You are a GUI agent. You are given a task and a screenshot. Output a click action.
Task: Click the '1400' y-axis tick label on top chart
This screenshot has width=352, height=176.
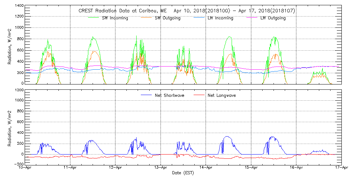19,6
